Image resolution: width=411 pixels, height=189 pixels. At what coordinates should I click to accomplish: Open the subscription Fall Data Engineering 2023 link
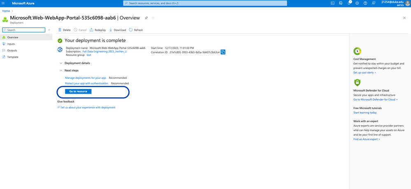(x=105, y=52)
